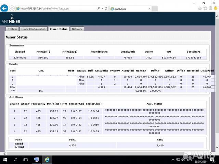The height and width of the screenshot is (164, 219).
Task: Open Internet Explorer from taskbar
Action: 47,160
